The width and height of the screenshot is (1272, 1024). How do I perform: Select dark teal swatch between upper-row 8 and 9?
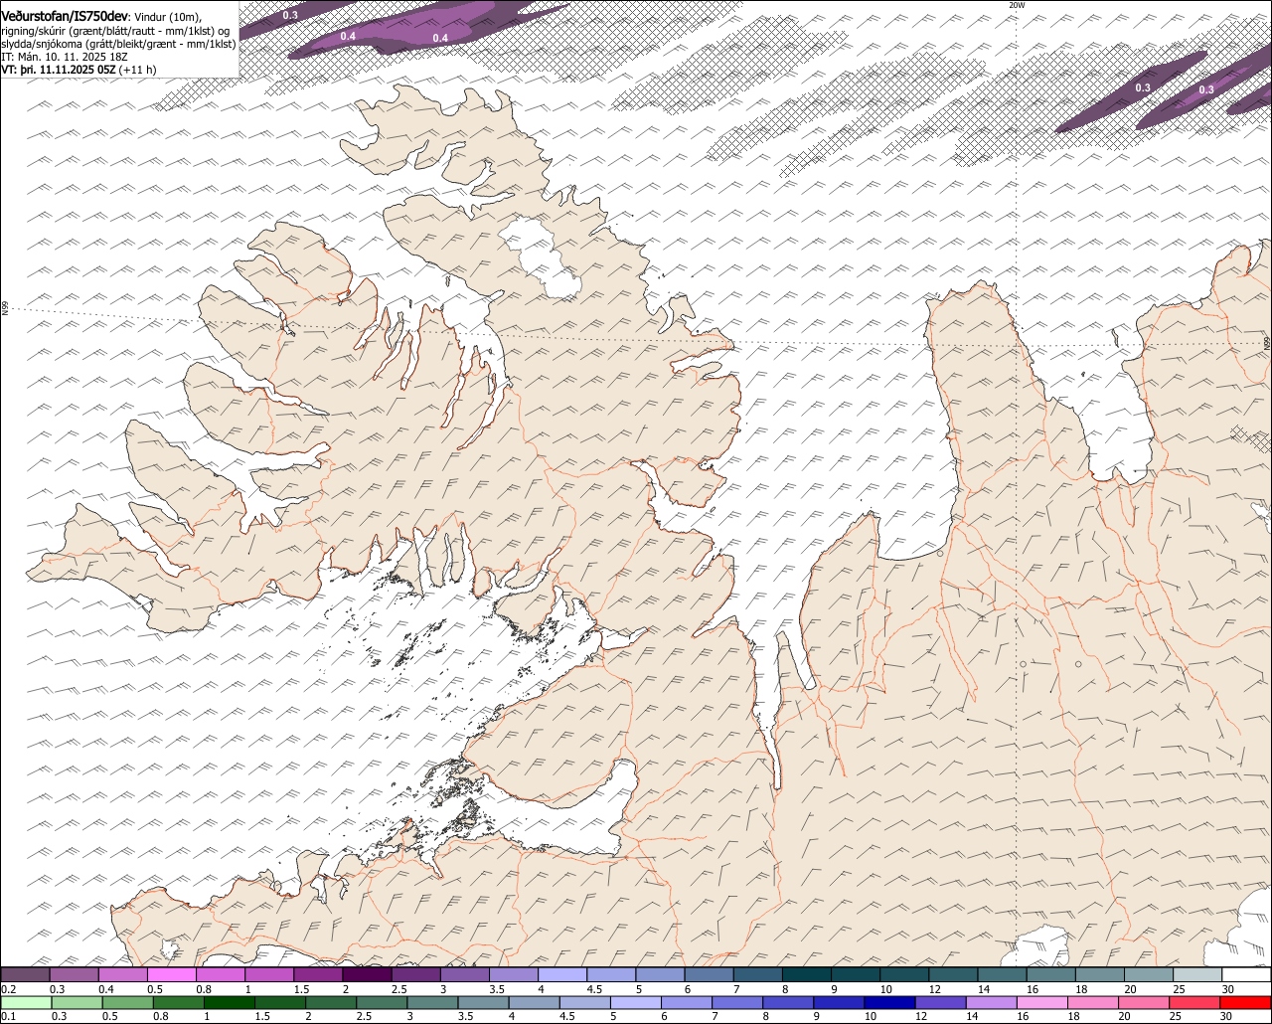(x=806, y=975)
